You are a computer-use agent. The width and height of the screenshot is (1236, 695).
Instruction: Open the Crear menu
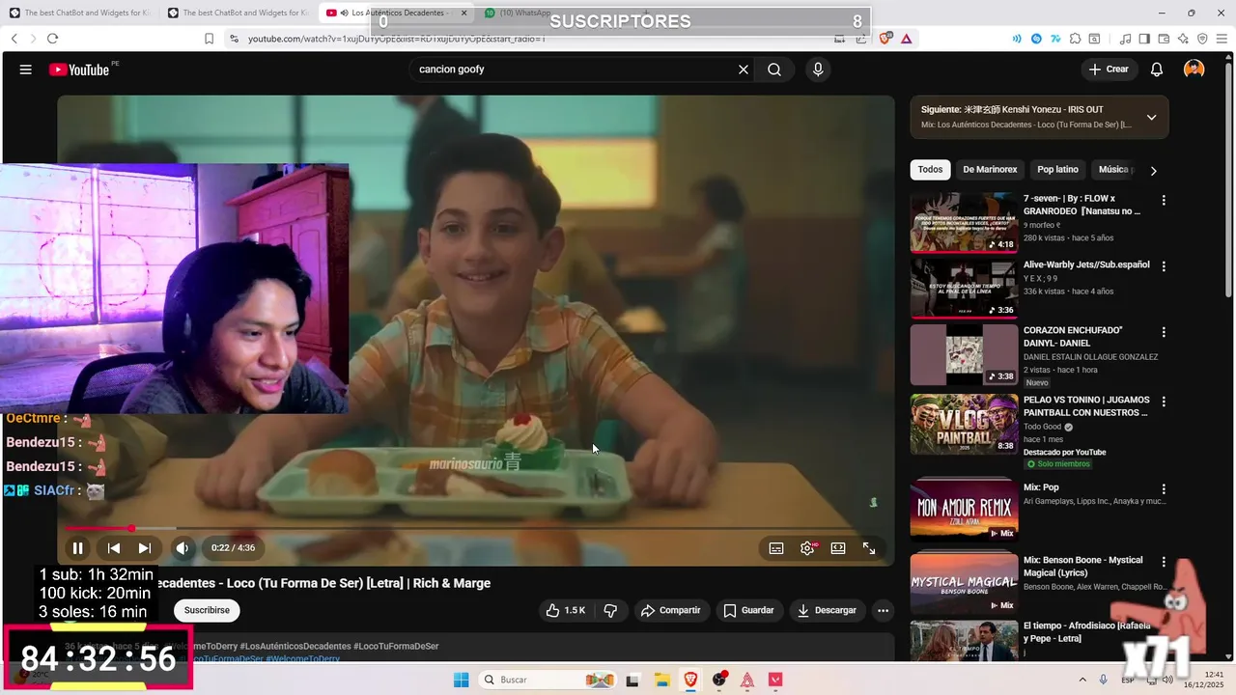(x=1109, y=69)
